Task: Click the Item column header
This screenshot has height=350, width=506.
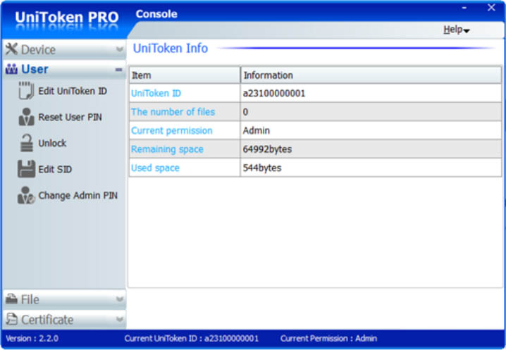Action: (185, 75)
